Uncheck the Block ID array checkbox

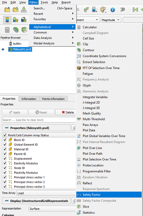(x=5, y=140)
